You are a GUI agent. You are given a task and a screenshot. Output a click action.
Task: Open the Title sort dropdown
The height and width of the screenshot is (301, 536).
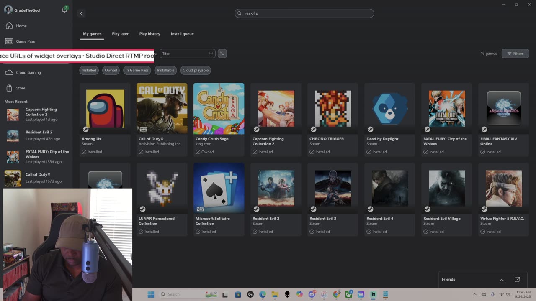(187, 54)
